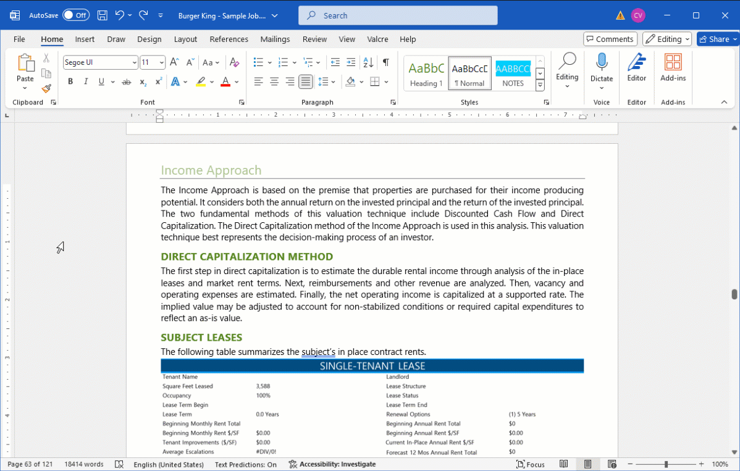Image resolution: width=740 pixels, height=471 pixels.
Task: Sort the selected text
Action: (x=369, y=62)
